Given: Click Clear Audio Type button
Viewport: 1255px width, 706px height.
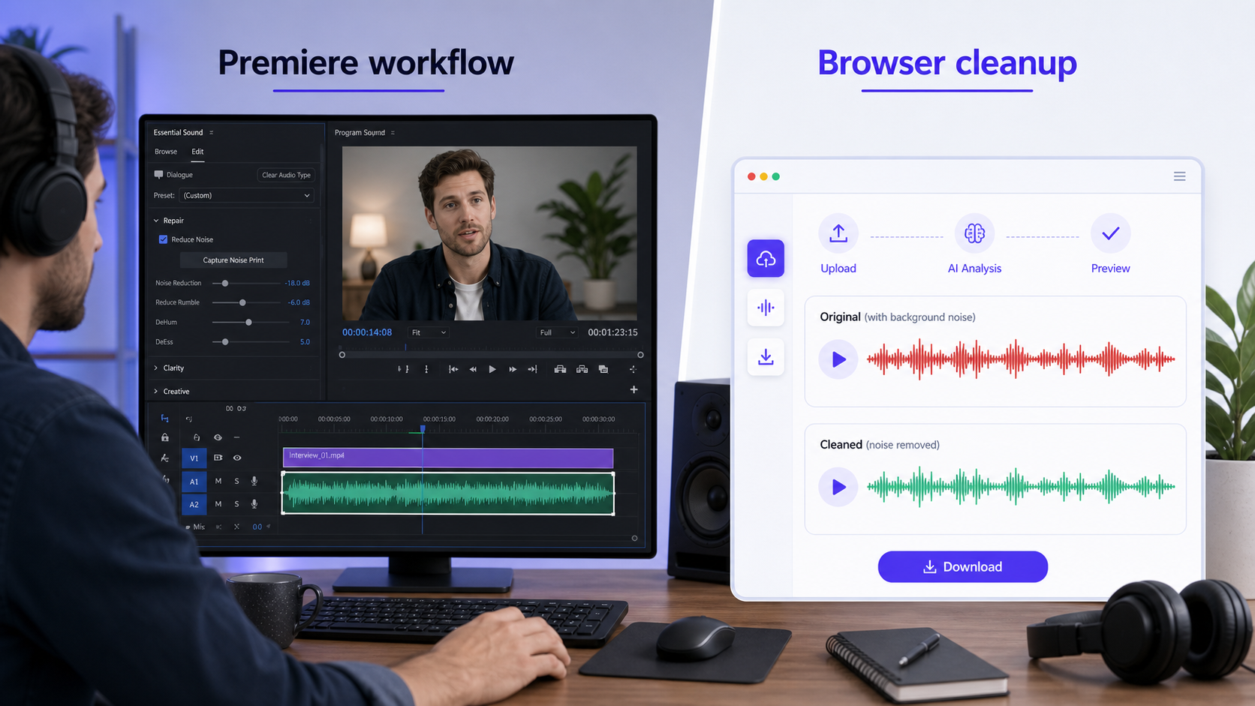Looking at the screenshot, I should [x=286, y=175].
